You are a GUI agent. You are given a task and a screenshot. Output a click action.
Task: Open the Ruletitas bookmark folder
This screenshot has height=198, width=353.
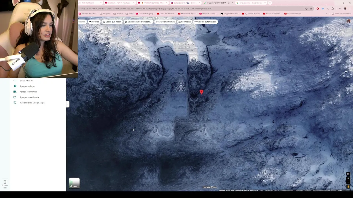tap(118, 14)
